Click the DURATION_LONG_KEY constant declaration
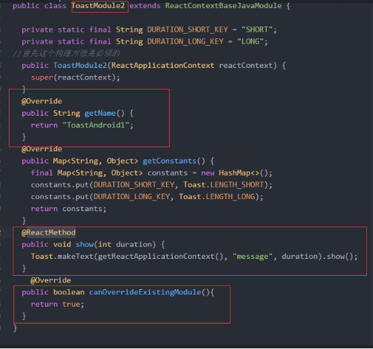The height and width of the screenshot is (349, 373). tap(185, 41)
